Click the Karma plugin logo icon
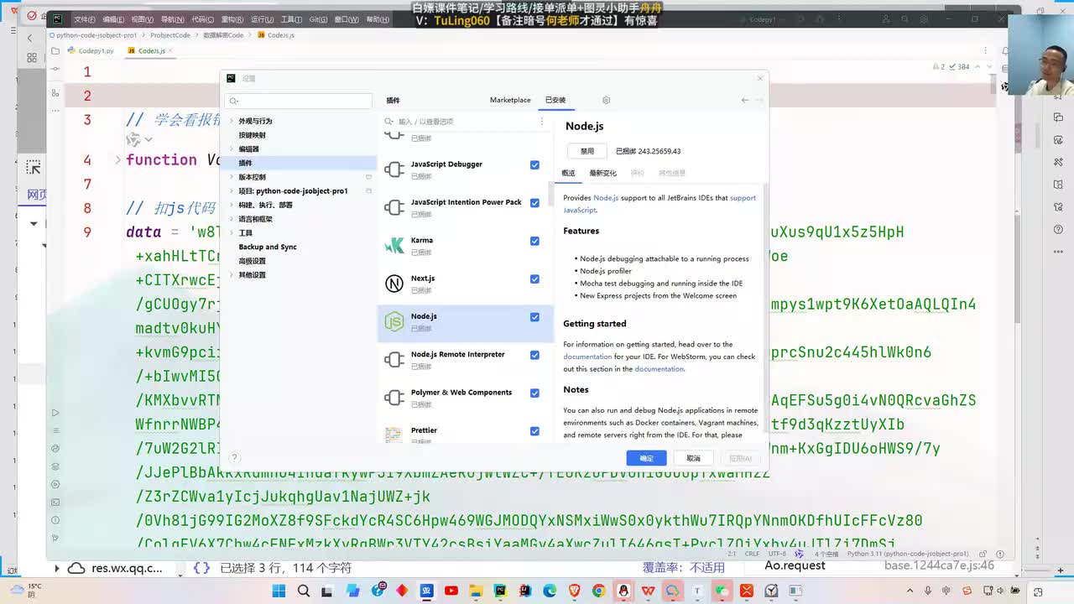This screenshot has width=1074, height=604. coord(394,246)
